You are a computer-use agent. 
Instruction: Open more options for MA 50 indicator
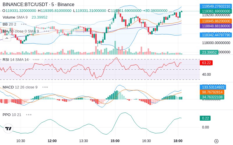46,31
